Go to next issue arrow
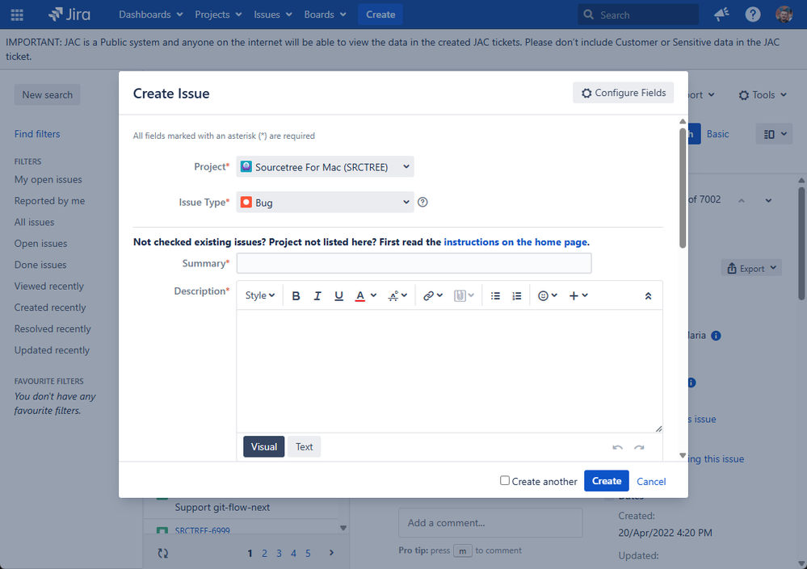The image size is (807, 569). coord(768,200)
